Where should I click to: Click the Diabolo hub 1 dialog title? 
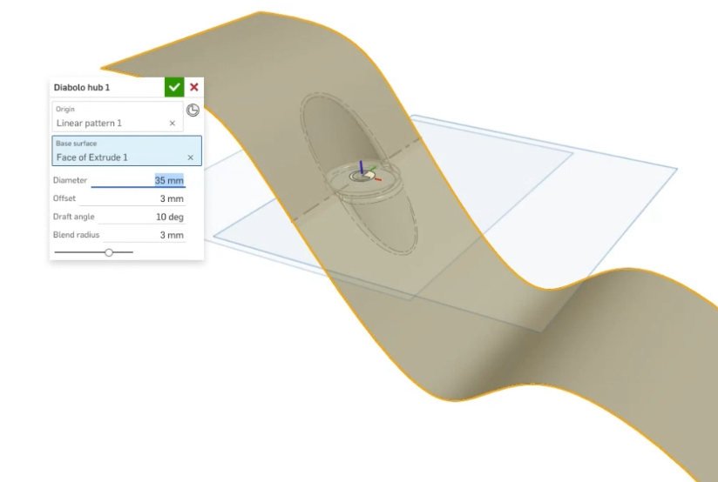tap(82, 87)
